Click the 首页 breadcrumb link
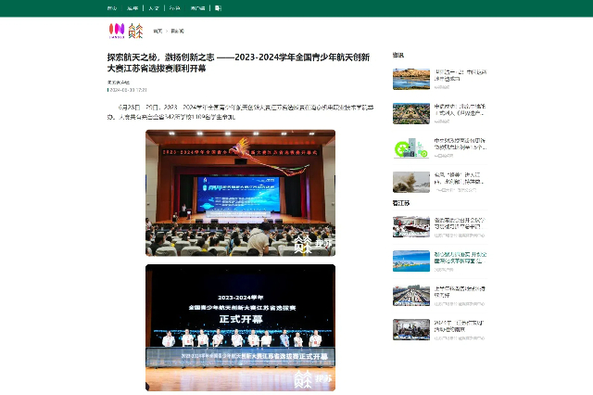 [x=158, y=31]
